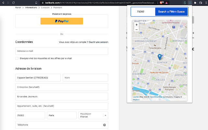Image resolution: width=208 pixels, height=130 pixels.
Task: Open the Ouvrir une session link
Action: [98, 42]
